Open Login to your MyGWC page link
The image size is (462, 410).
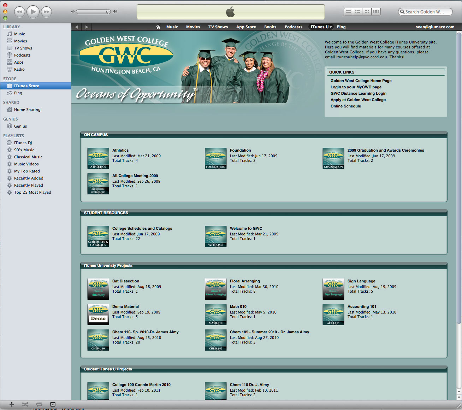(x=356, y=87)
